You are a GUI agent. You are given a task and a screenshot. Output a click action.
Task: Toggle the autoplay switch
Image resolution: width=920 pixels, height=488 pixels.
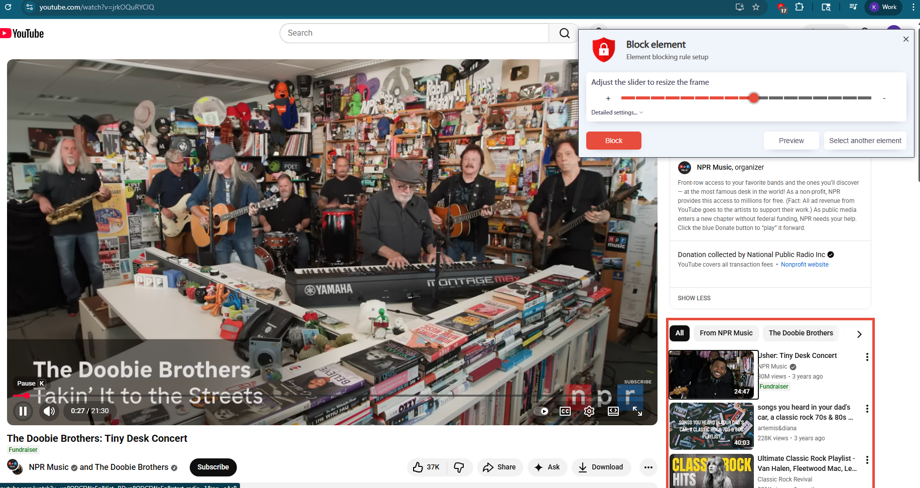[x=543, y=411]
